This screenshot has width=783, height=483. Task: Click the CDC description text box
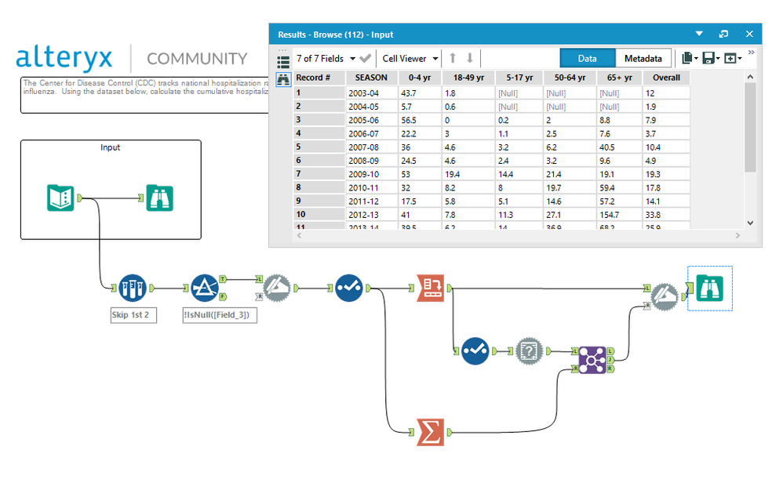point(145,95)
